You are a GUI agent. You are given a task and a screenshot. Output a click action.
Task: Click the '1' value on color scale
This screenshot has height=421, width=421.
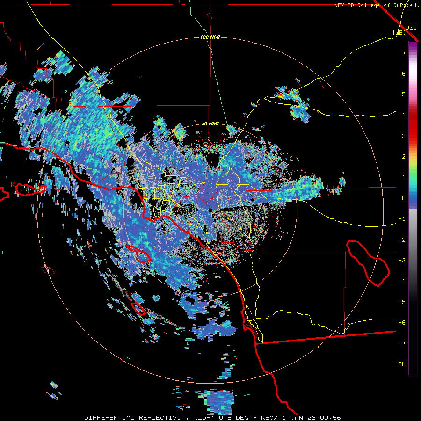tap(404, 177)
